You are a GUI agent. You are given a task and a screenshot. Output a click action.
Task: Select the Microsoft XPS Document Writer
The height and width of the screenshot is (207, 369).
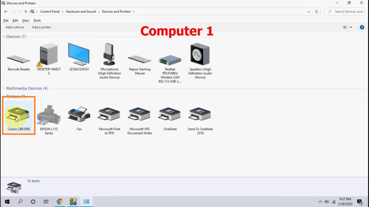point(139,113)
